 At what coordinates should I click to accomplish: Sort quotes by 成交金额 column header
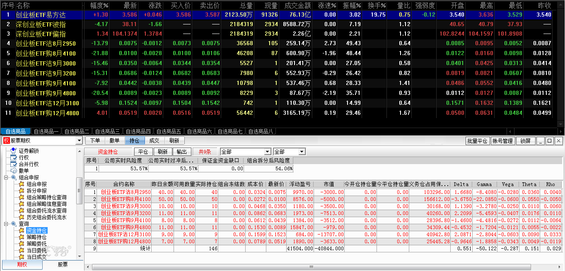pos(298,6)
